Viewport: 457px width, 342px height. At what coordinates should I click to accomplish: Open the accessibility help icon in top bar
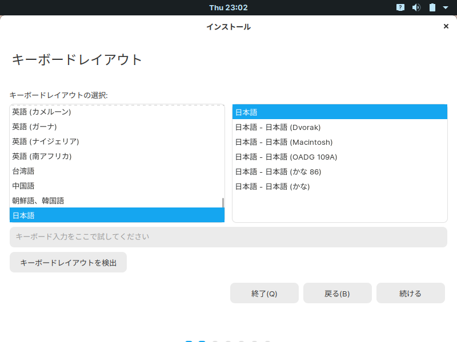pyautogui.click(x=400, y=7)
